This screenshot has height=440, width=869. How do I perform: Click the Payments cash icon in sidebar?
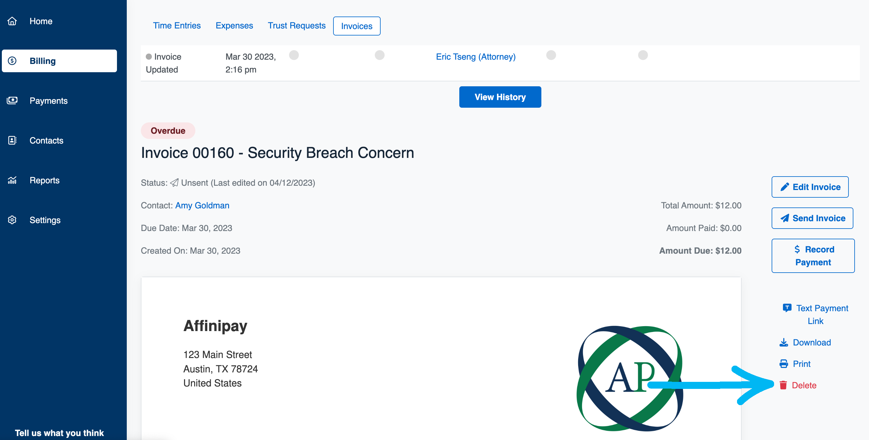[12, 100]
